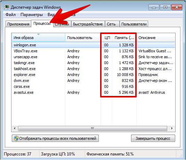
Task: Open the Вид menu
Action: 51,15
